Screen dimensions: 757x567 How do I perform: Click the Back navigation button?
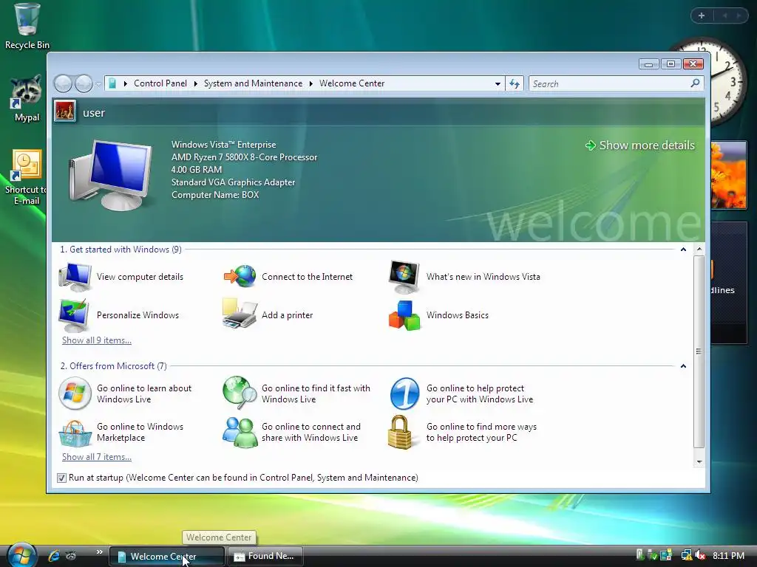click(x=64, y=84)
